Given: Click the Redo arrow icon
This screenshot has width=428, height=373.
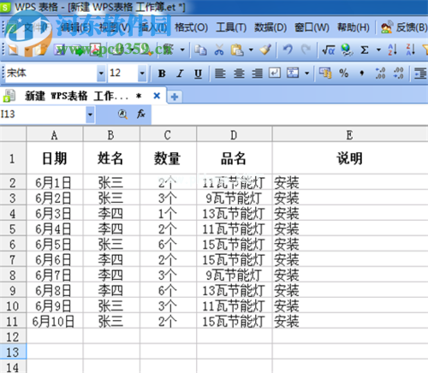Looking at the screenshot, I should pyautogui.click(x=306, y=50).
